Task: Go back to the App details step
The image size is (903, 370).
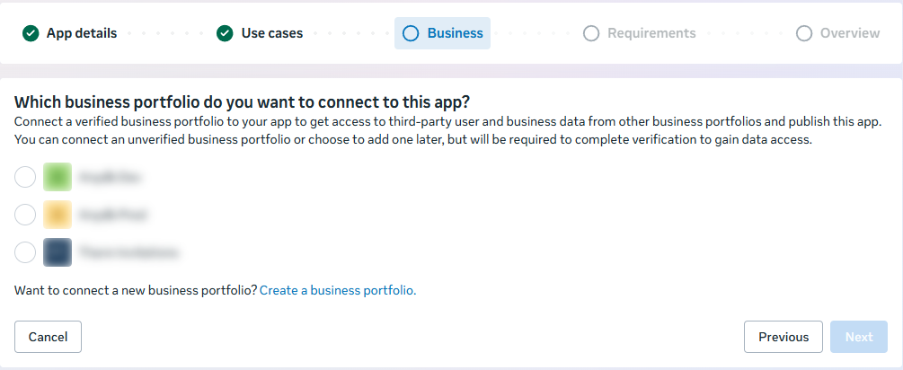Action: pyautogui.click(x=70, y=33)
